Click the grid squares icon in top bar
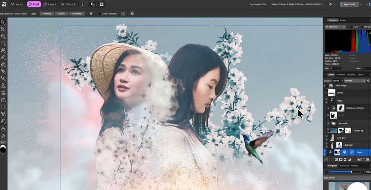The height and width of the screenshot is (190, 371). point(101,4)
